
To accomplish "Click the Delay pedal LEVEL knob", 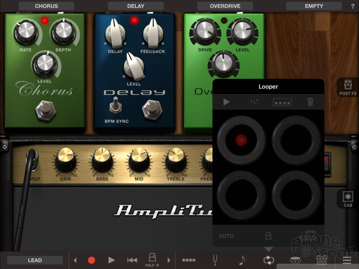I will coord(134,66).
